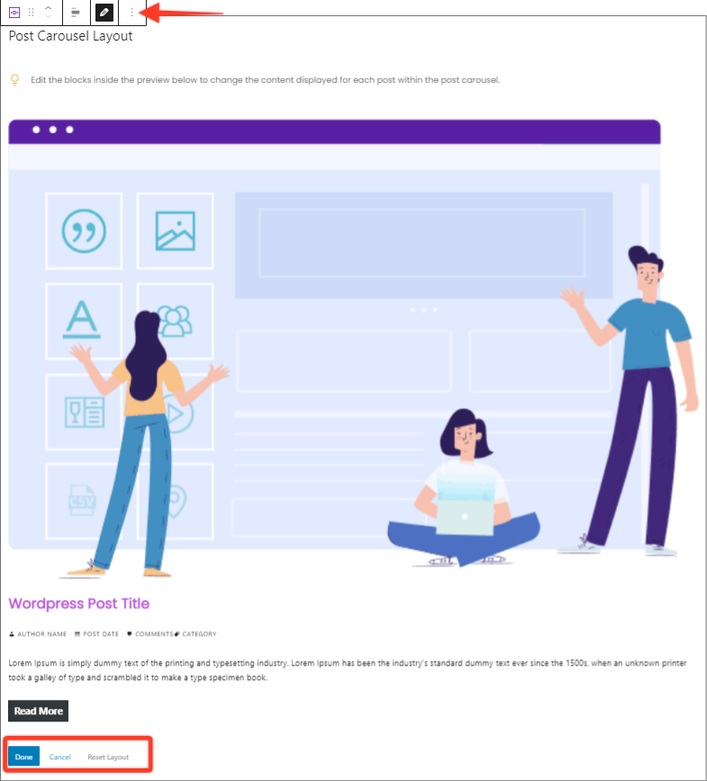Move block down with the down chevron
This screenshot has width=707, height=781.
pos(48,16)
